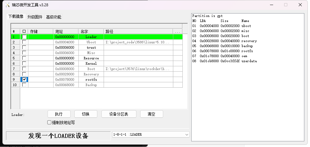This screenshot has height=147, width=310.
Task: Select the rootfs name cell
Action: (x=91, y=79)
